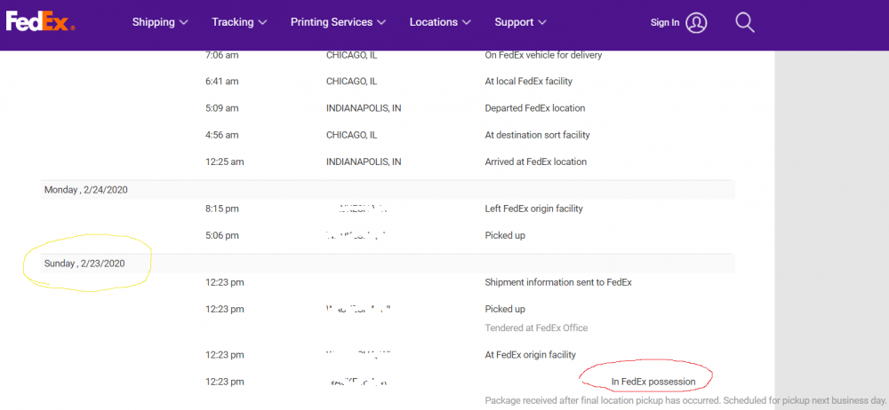Screen dimensions: 889x410
Task: Expand the Printing Services chevron
Action: [381, 23]
